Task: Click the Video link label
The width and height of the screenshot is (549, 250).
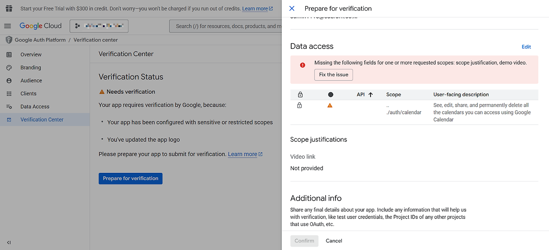Action: [x=303, y=157]
